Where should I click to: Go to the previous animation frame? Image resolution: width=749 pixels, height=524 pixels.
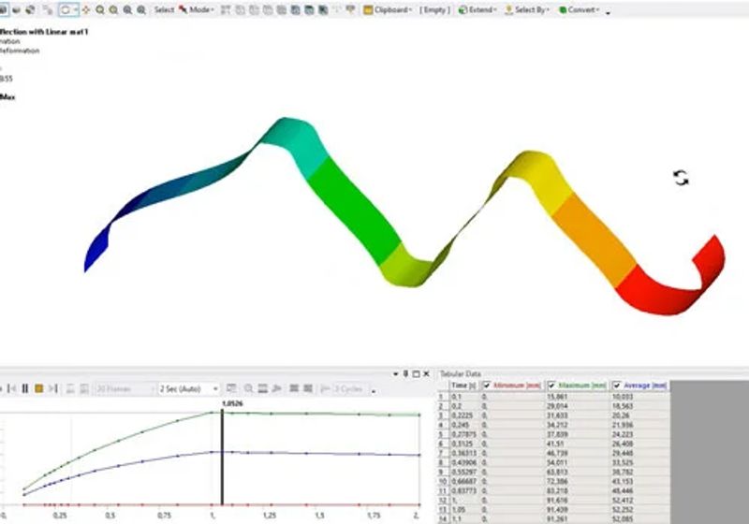12,388
